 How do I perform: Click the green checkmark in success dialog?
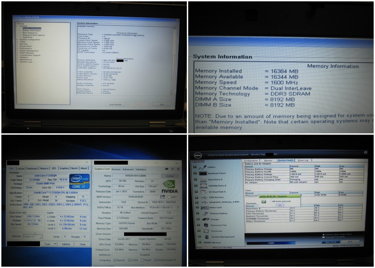click(x=264, y=202)
